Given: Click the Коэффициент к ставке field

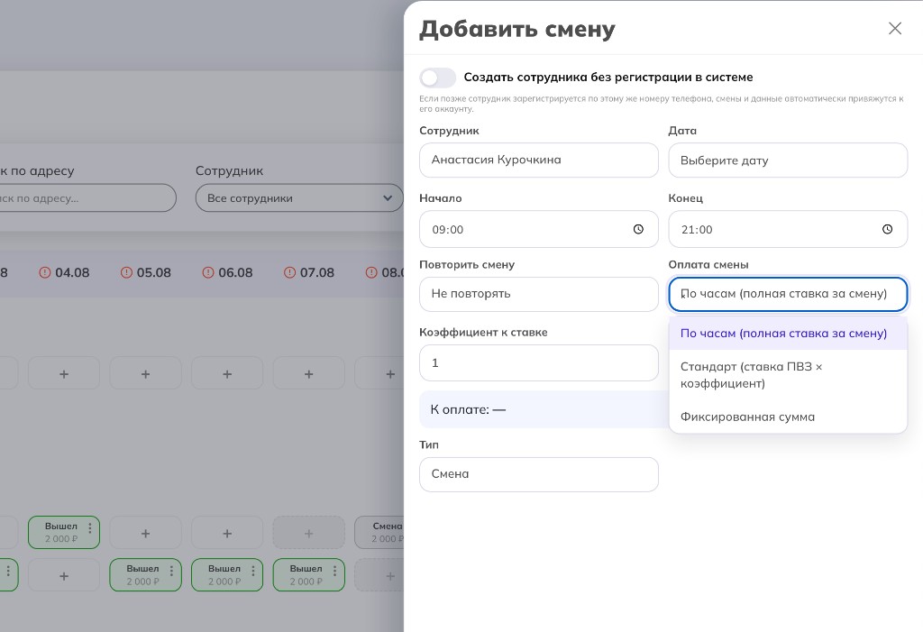Looking at the screenshot, I should pyautogui.click(x=539, y=362).
